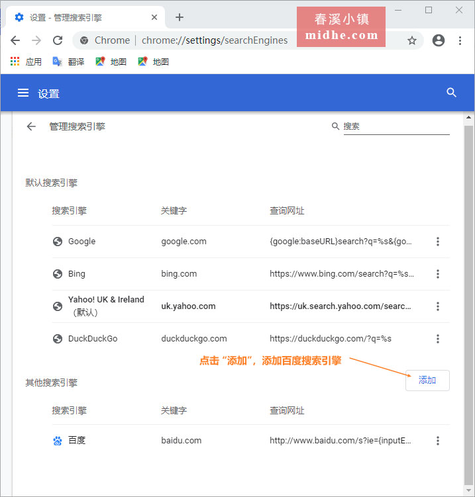This screenshot has height=497, width=475.
Task: Focus the 搜索 search engines field
Action: pyautogui.click(x=396, y=126)
